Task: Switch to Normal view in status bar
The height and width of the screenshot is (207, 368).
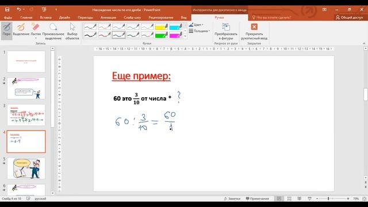Action: 279,198
